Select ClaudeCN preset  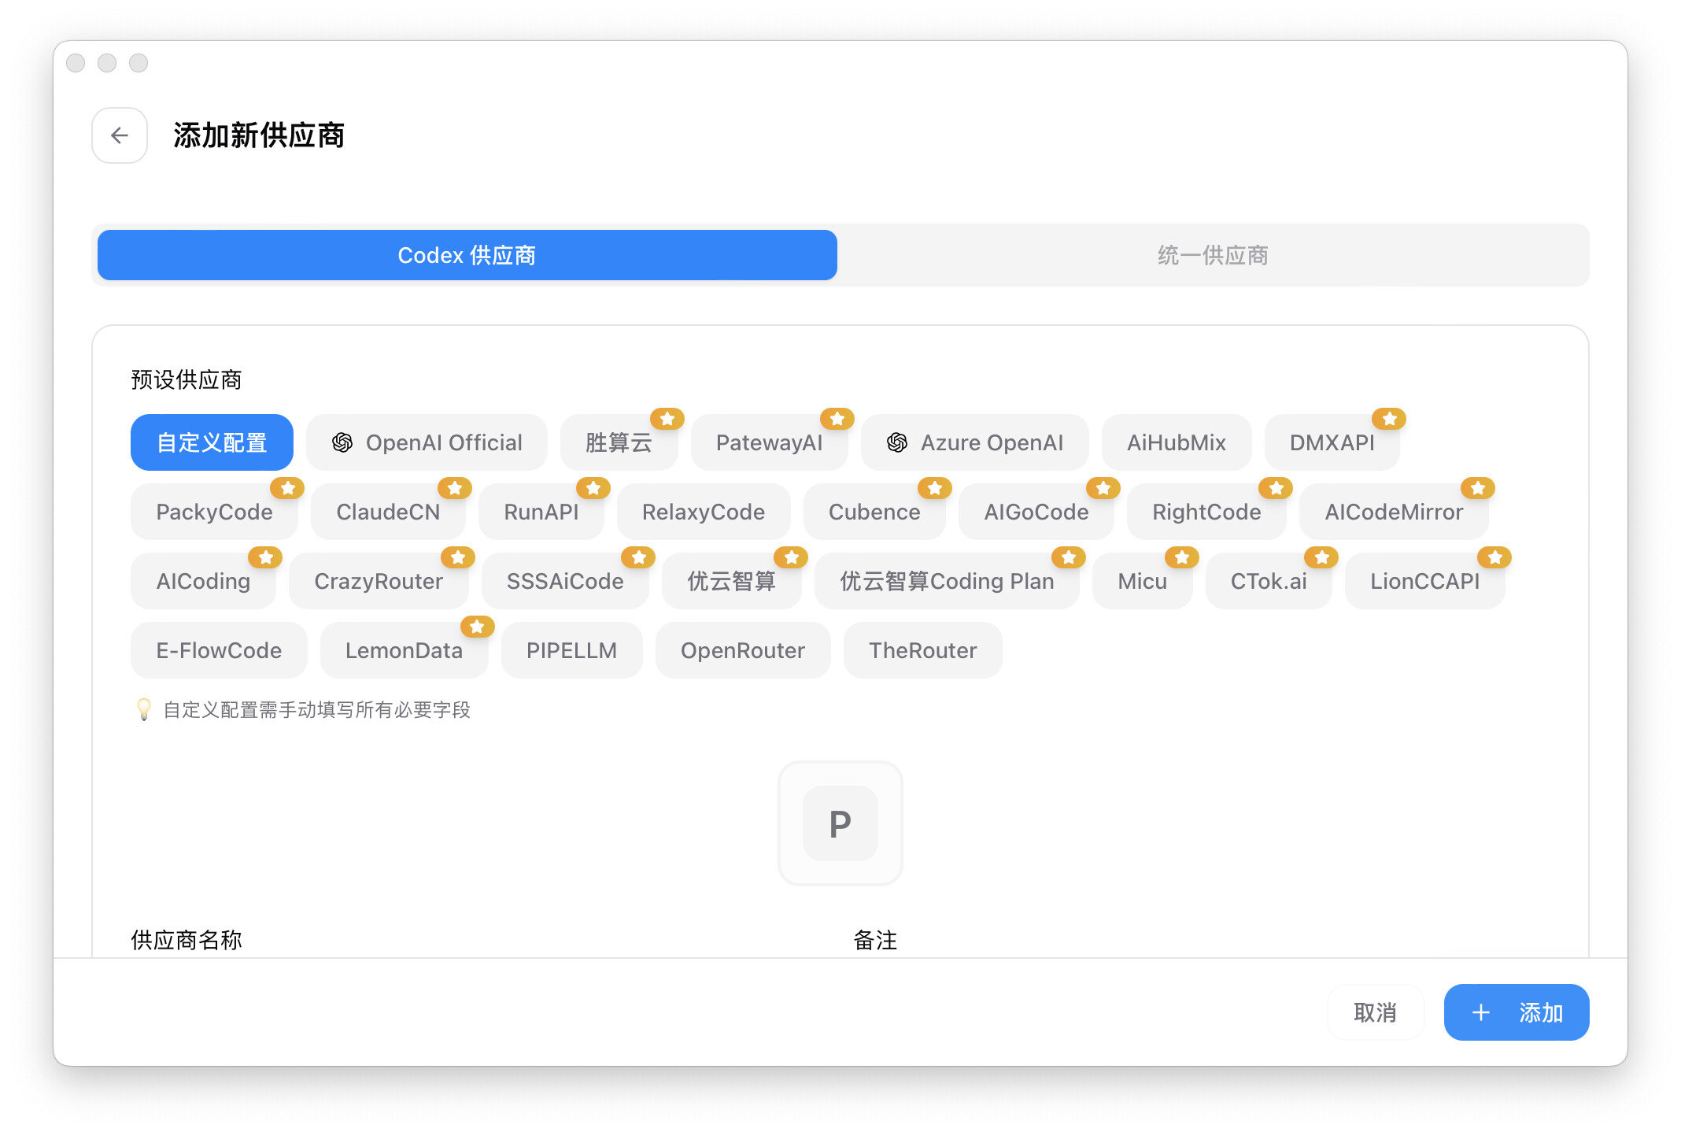388,512
